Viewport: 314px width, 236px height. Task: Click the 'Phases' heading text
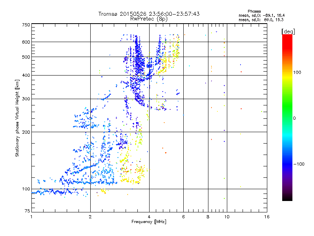tap(254, 11)
